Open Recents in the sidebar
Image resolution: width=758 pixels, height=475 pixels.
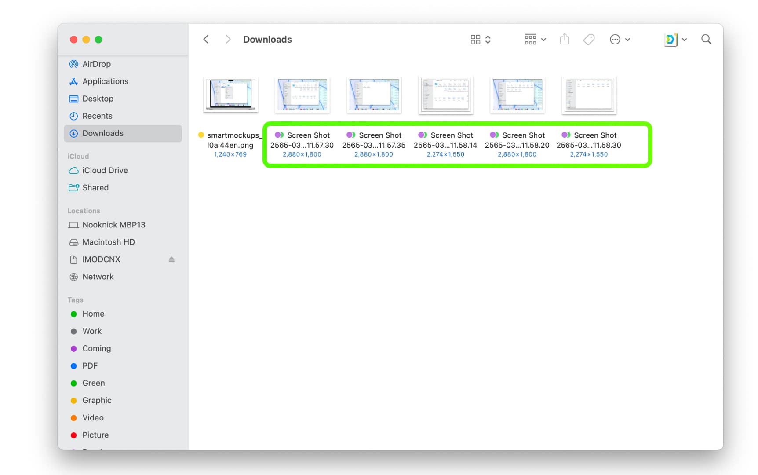pos(97,116)
